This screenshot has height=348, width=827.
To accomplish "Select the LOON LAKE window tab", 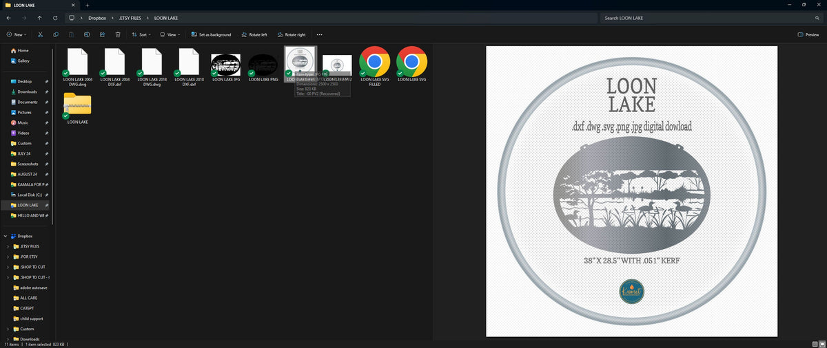I will click(40, 5).
